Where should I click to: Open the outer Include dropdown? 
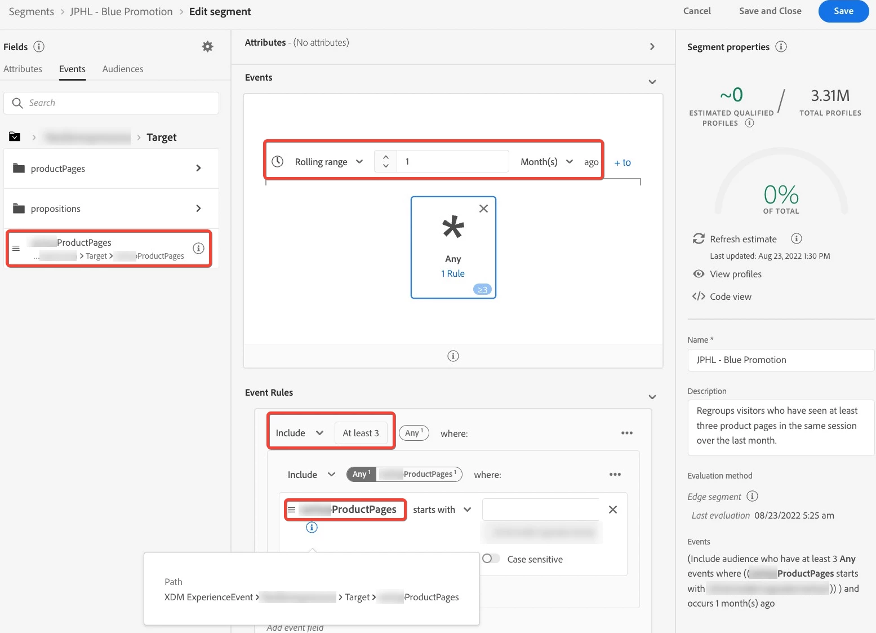(300, 433)
